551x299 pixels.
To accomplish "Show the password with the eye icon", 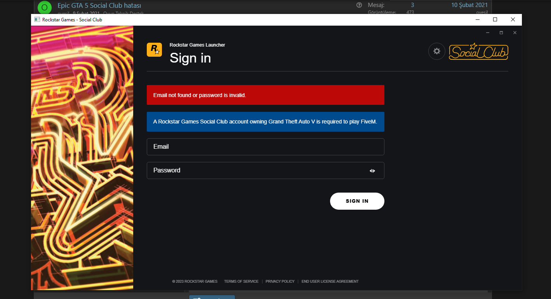I will pos(372,170).
